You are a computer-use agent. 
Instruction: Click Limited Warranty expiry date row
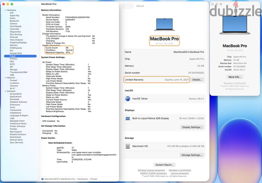(157, 80)
